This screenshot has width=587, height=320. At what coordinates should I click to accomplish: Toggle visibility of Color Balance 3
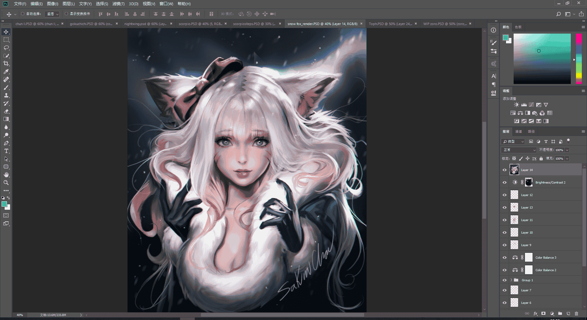pos(504,258)
